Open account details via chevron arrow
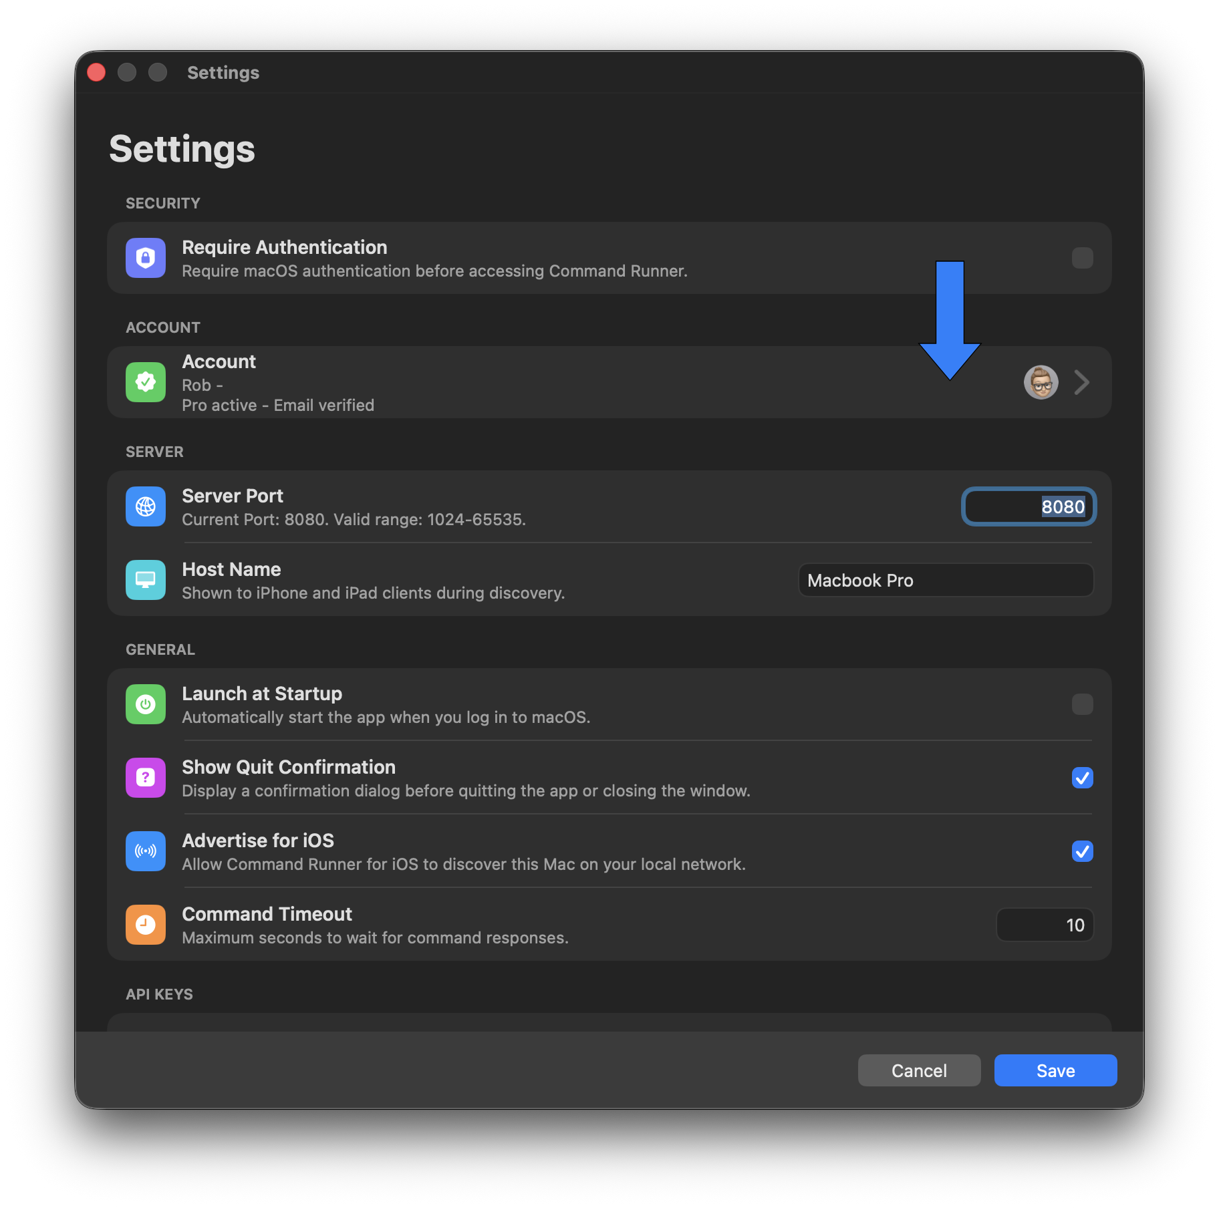 1082,382
